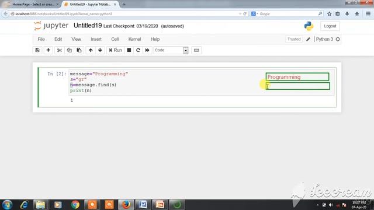Move selected cell down arrow
Viewport: 374px width, 210px height.
[x=100, y=50]
